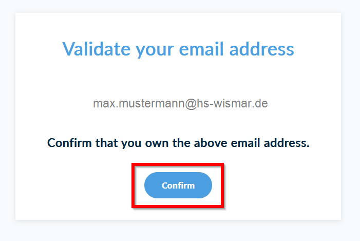This screenshot has height=241, width=360.
Task: Click the word "your" in the heading
Action: 152,50
